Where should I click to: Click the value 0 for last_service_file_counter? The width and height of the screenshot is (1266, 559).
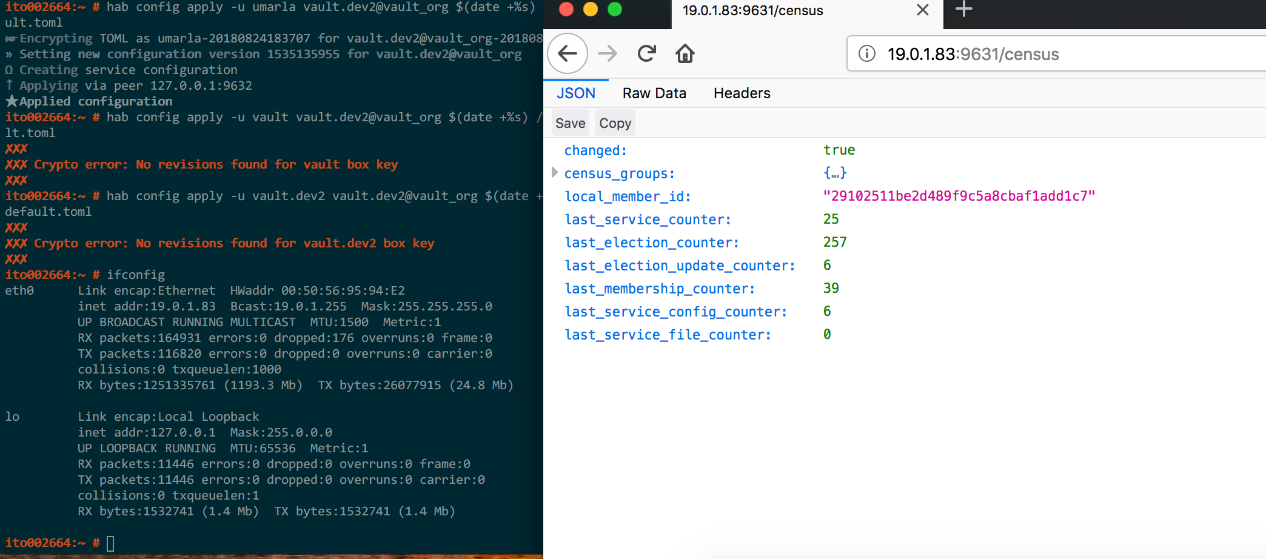827,334
